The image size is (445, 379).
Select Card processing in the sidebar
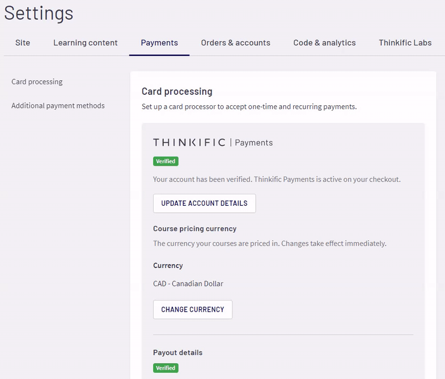point(37,82)
